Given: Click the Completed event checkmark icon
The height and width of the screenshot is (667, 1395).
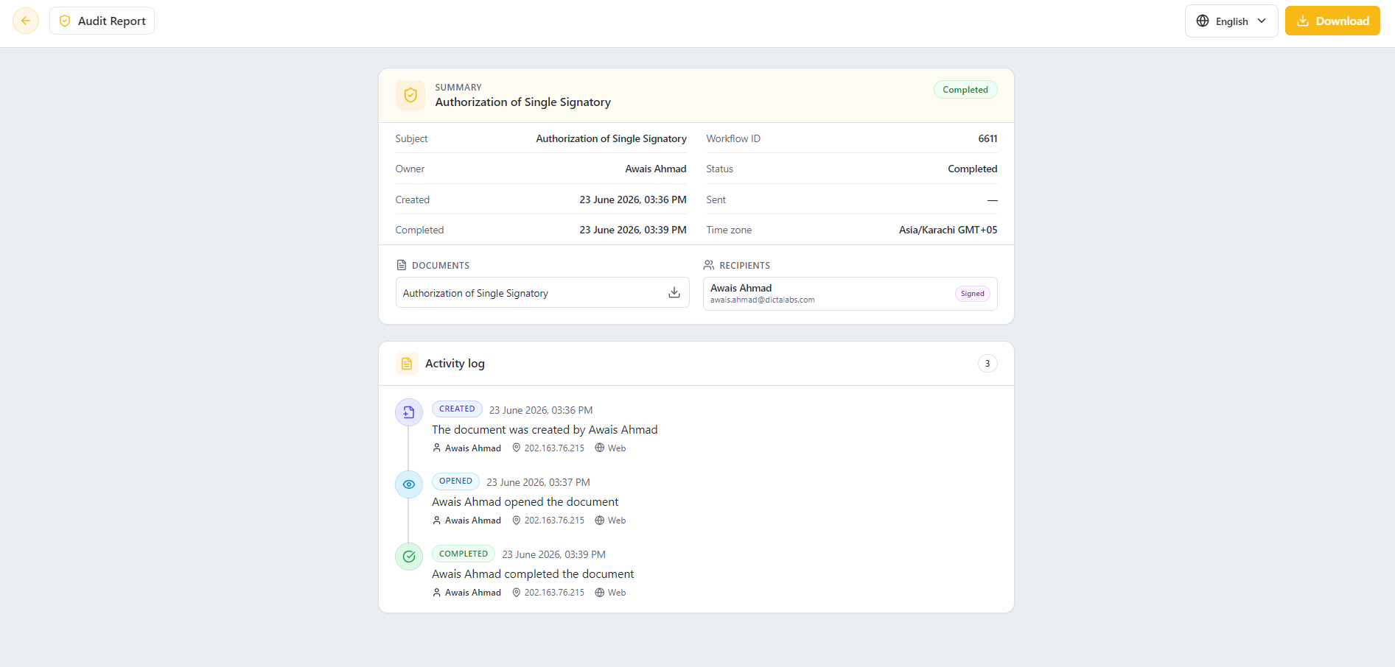Looking at the screenshot, I should point(409,557).
